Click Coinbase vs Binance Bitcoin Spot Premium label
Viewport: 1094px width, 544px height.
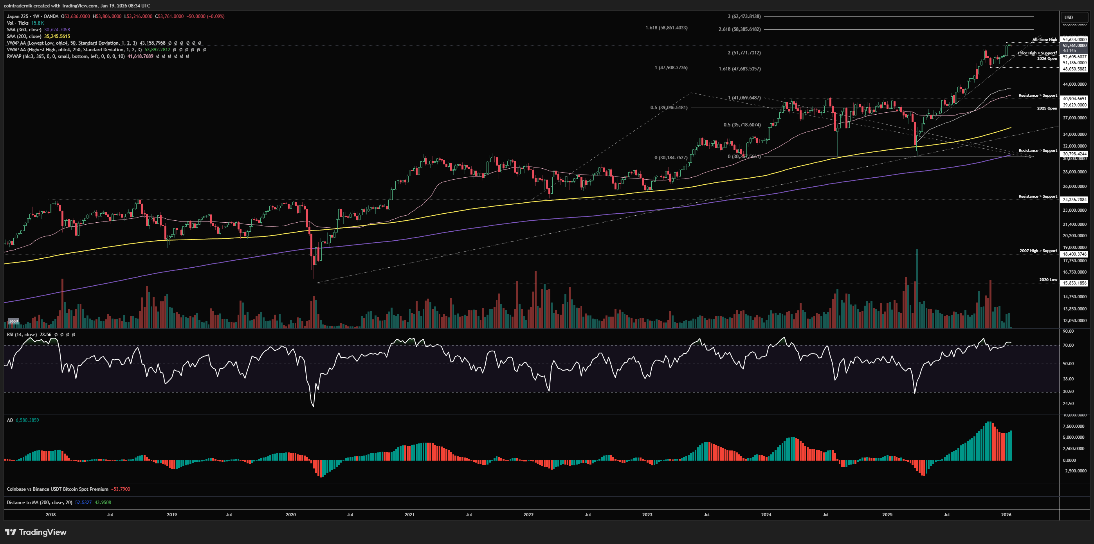coord(57,489)
